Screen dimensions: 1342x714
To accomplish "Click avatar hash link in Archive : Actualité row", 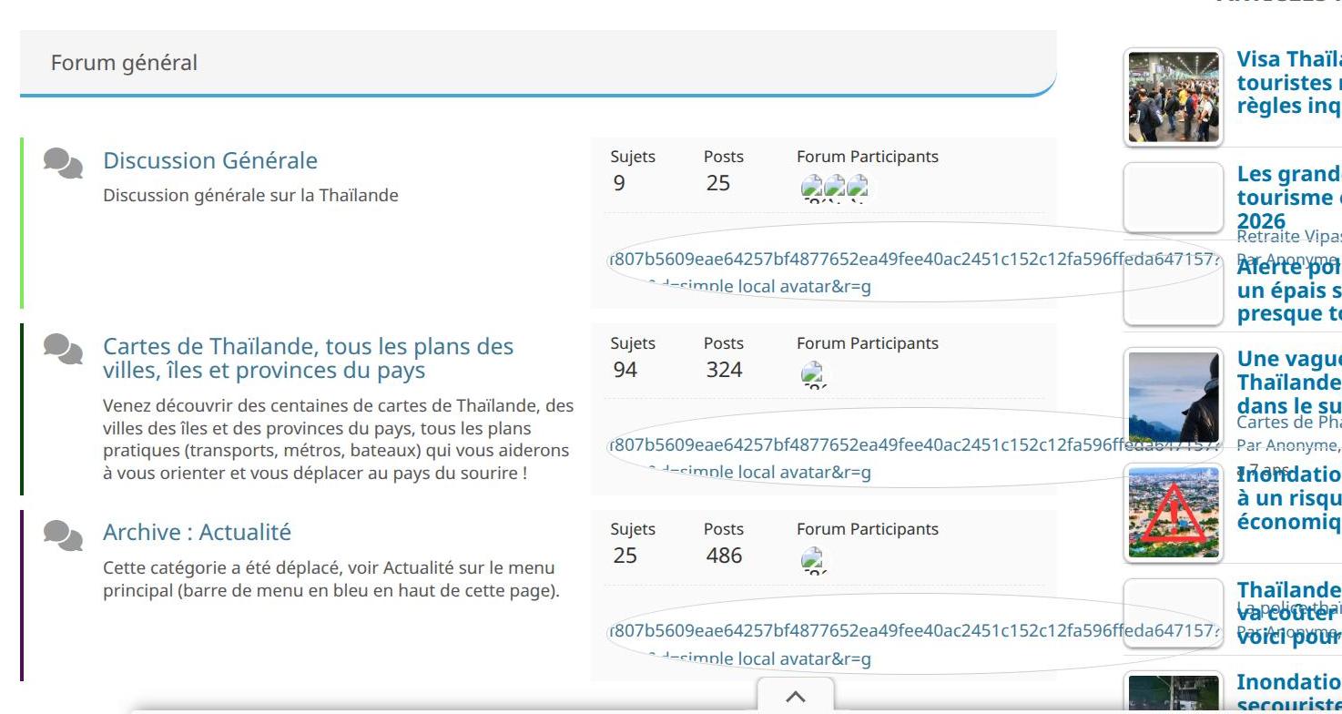I will click(x=910, y=631).
